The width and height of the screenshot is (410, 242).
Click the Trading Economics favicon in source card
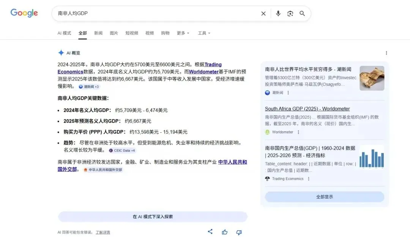pyautogui.click(x=267, y=179)
